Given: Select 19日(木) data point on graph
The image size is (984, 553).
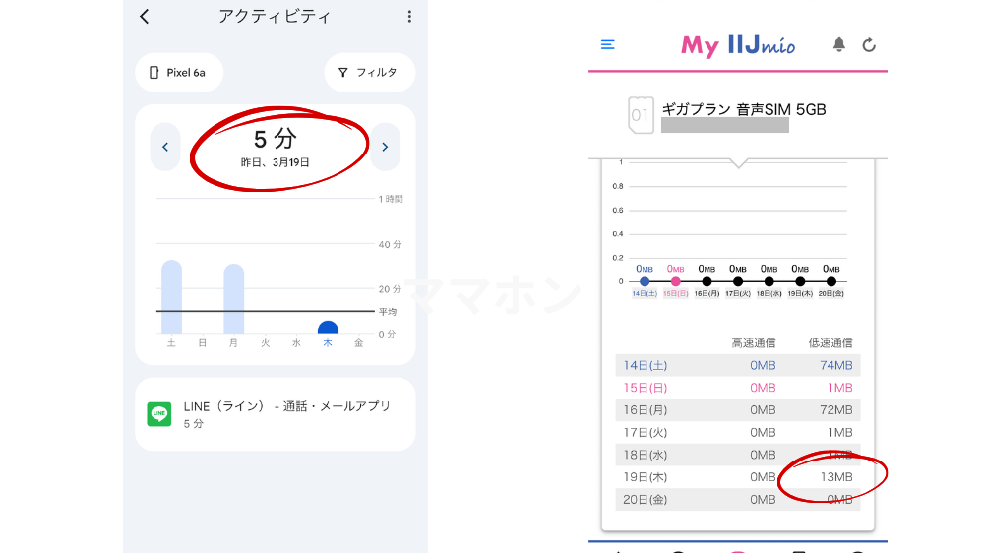Looking at the screenshot, I should coord(800,281).
